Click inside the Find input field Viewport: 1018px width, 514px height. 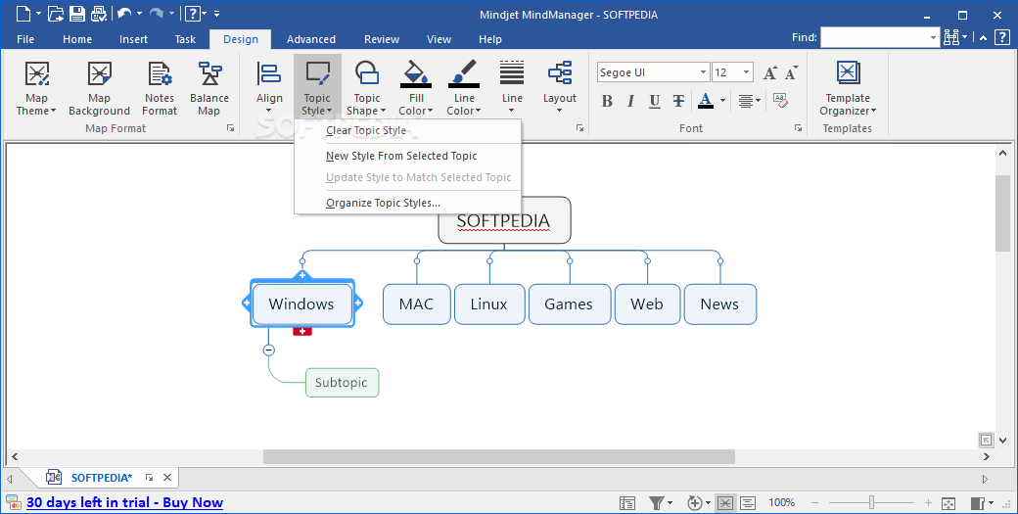[874, 37]
